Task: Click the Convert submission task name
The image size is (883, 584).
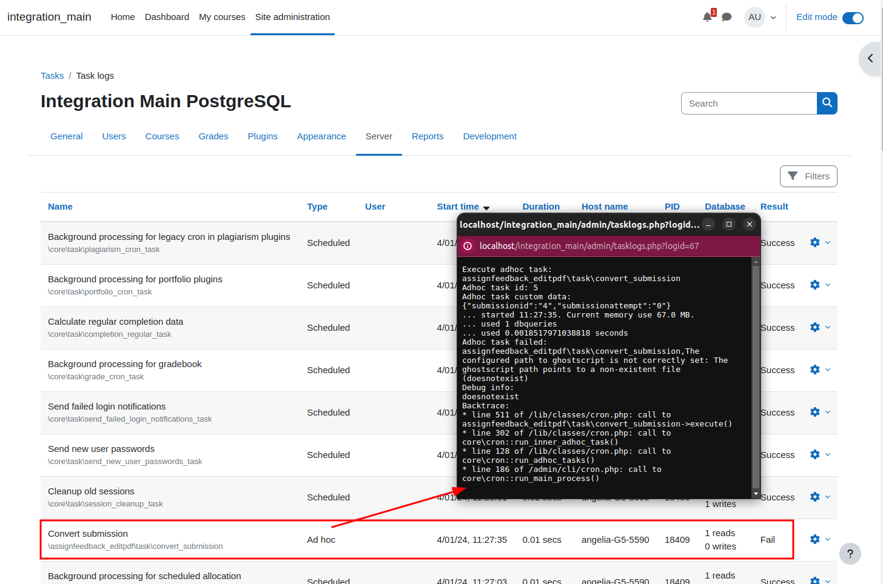Action: coord(88,534)
